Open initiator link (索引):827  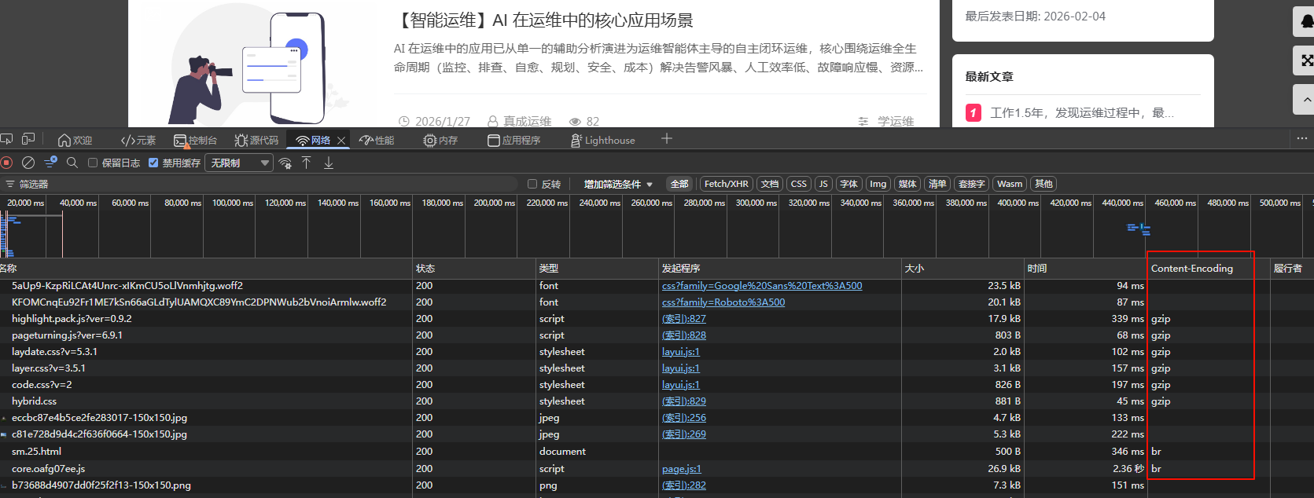(684, 319)
